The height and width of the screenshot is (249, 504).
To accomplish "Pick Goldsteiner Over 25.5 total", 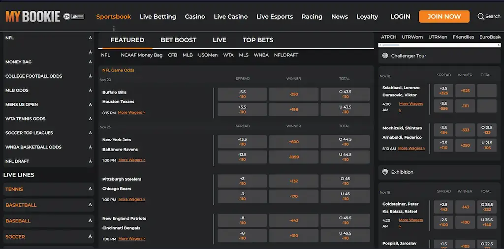I will [x=487, y=207].
